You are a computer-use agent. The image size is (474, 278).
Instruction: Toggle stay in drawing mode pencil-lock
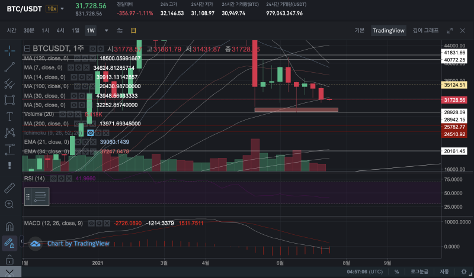click(9, 243)
